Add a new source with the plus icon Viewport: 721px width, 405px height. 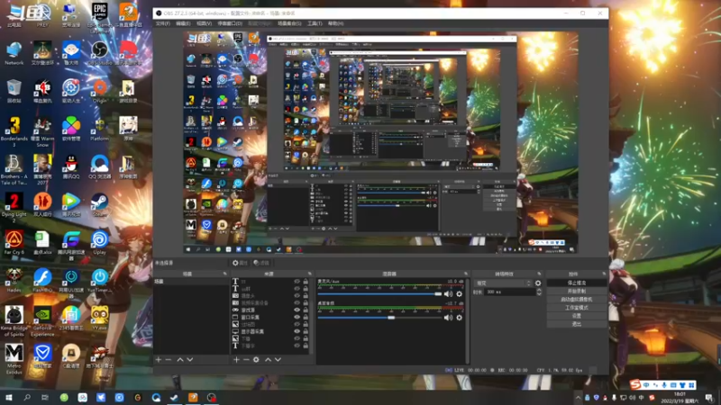point(236,359)
